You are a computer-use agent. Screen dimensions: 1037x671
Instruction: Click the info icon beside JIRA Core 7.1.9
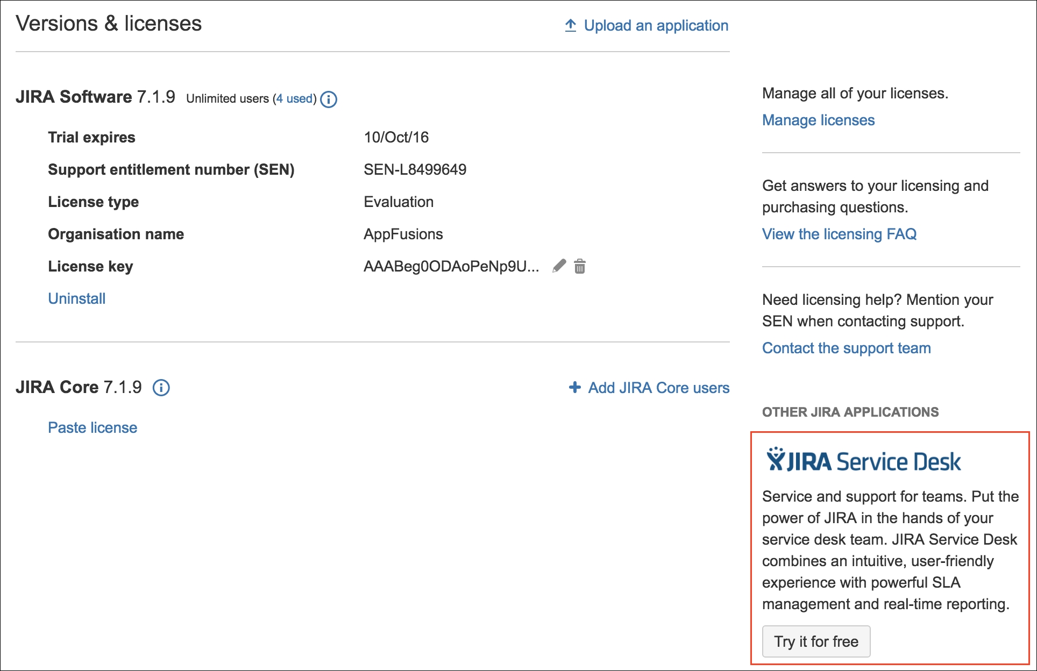[x=161, y=388]
